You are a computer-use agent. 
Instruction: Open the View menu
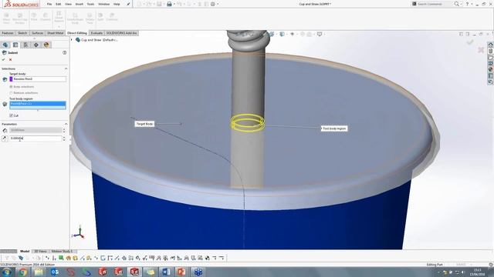[68, 4]
